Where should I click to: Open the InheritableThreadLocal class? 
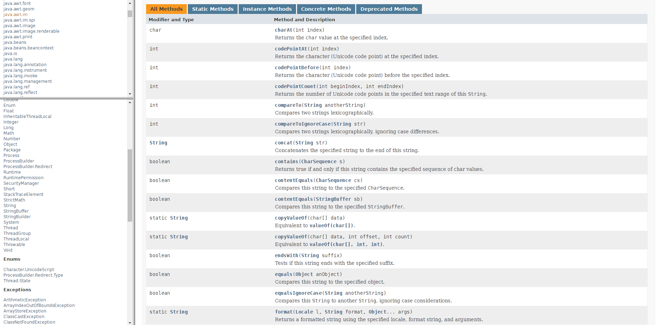point(27,117)
